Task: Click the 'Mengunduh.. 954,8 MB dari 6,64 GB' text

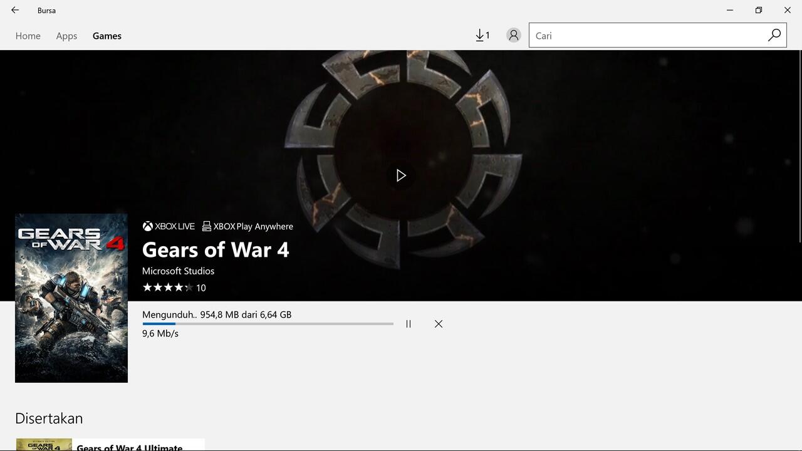Action: 217,314
